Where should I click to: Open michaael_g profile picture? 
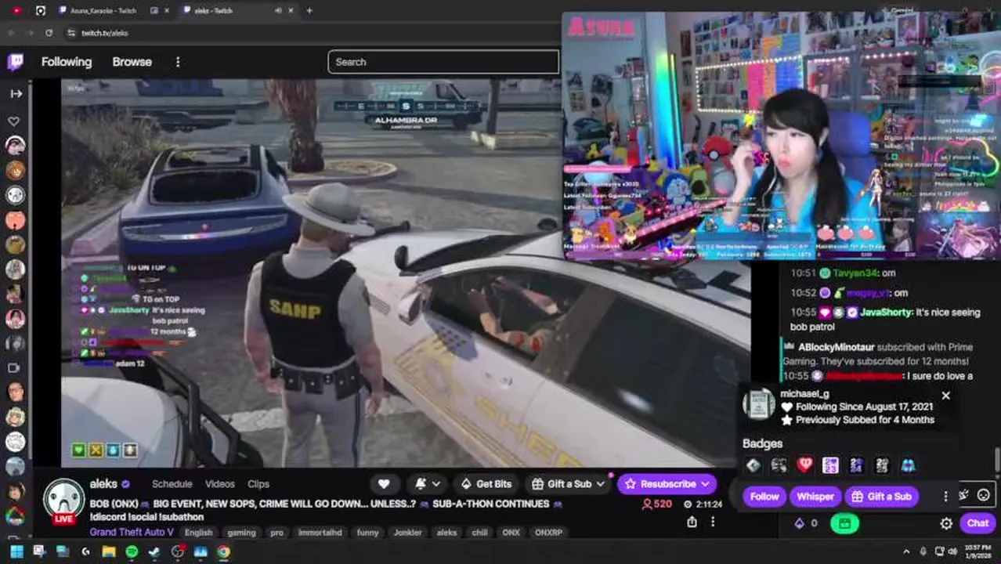tap(759, 404)
